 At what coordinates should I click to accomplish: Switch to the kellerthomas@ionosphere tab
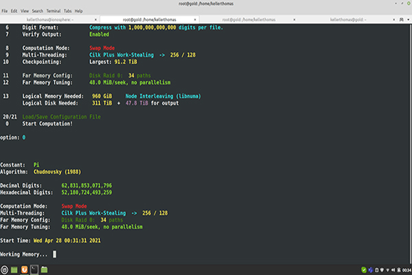point(48,19)
